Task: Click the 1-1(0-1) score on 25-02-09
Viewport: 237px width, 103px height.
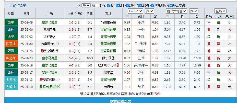Action: point(75,22)
